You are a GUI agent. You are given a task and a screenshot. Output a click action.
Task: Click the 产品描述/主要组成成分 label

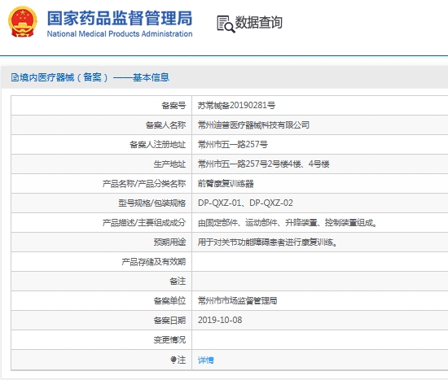point(144,222)
